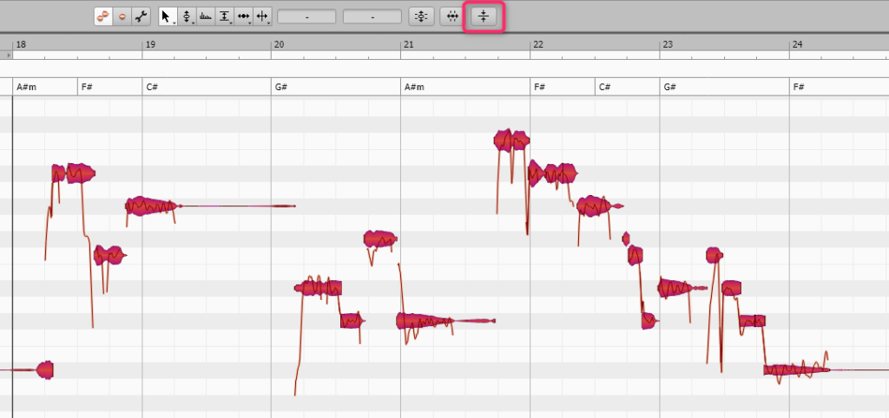
Task: Switch to note edit mode blobs icon
Action: coord(103,16)
